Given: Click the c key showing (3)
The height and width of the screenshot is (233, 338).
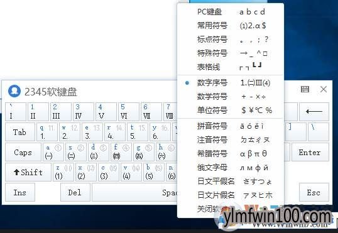Looking at the screenshot, I should coord(109,172).
